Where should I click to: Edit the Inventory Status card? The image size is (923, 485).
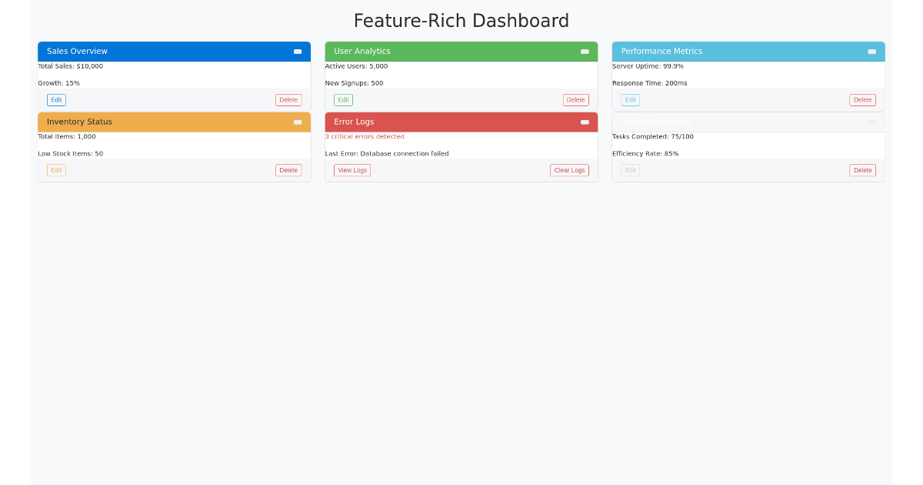click(x=56, y=170)
